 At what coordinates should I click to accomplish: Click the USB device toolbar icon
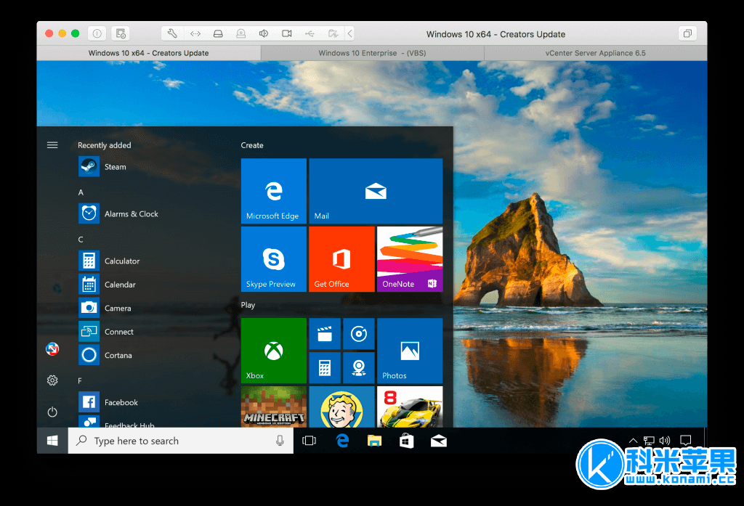(x=310, y=33)
